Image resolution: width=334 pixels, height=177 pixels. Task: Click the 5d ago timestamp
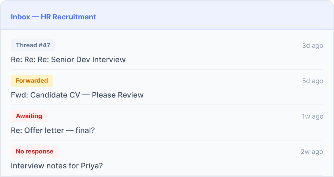312,81
